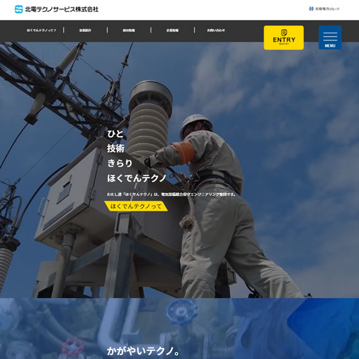Select 事業紹介 in the navigation bar
Image resolution: width=359 pixels, height=359 pixels.
pyautogui.click(x=85, y=30)
